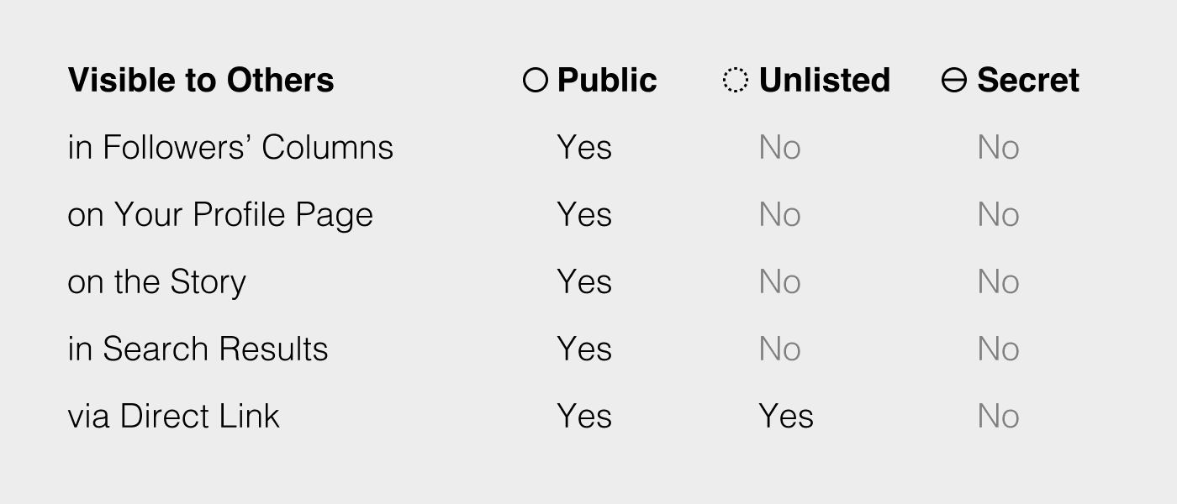Click Public's Yes in via Direct Link row
Screen dimensions: 1177x504
584,417
